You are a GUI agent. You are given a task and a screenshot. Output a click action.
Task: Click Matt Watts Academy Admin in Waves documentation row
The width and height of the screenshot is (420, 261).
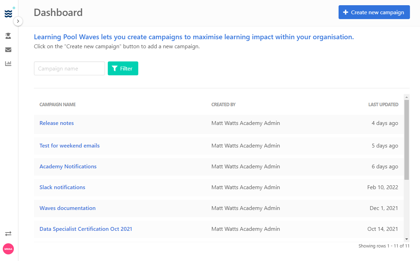pyautogui.click(x=246, y=208)
